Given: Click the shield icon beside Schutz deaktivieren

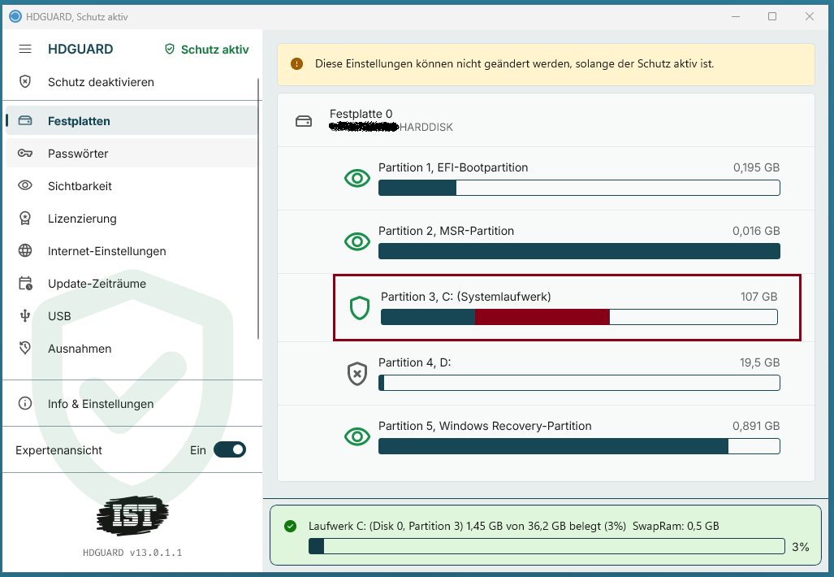Looking at the screenshot, I should [25, 81].
